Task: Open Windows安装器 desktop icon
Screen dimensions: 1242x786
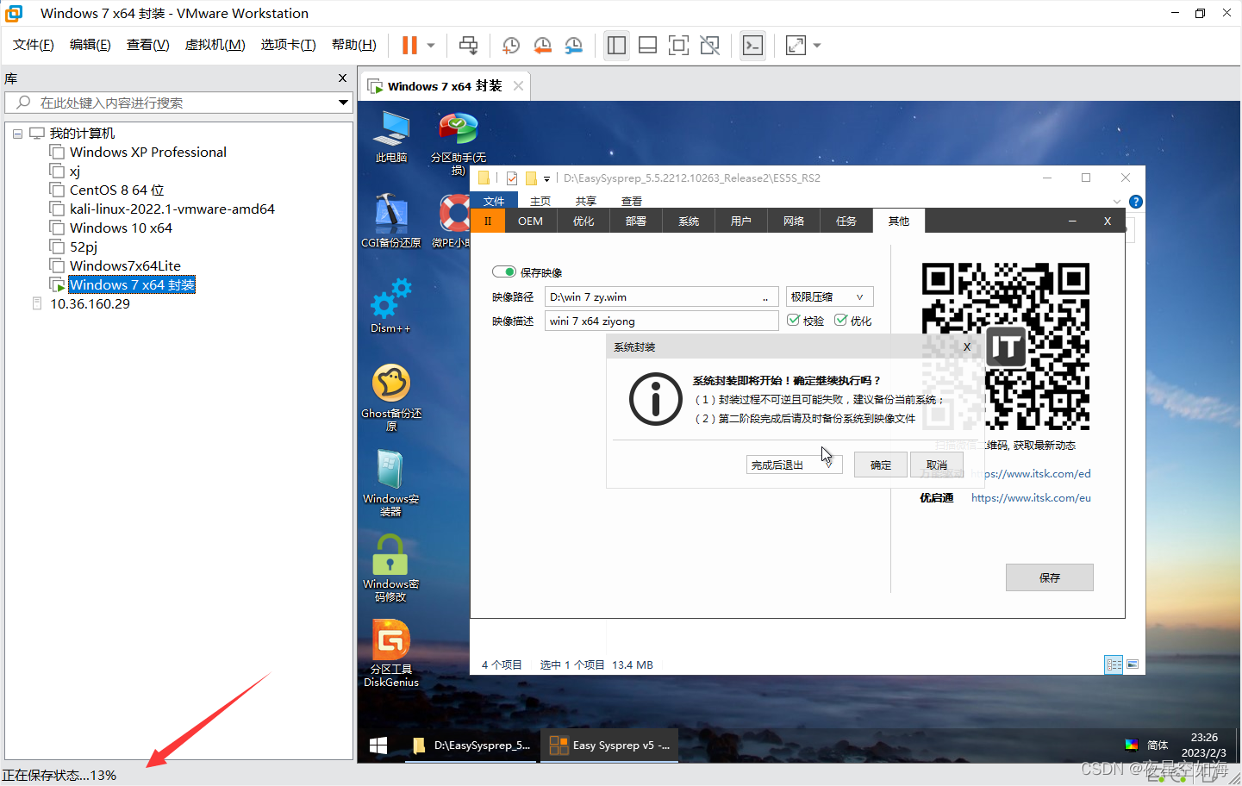Action: click(391, 483)
